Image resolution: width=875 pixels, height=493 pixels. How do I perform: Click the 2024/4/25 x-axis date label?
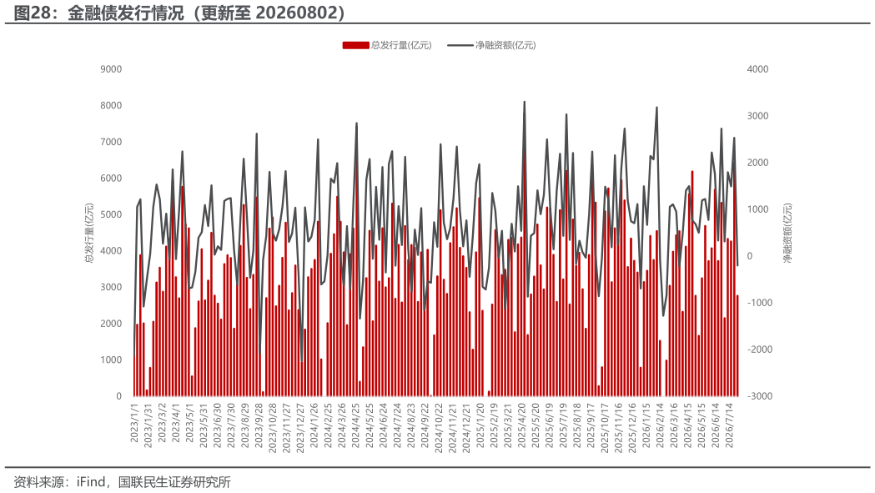coord(355,425)
